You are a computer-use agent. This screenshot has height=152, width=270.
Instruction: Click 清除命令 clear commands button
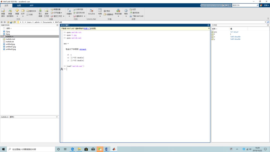coord(78,16)
